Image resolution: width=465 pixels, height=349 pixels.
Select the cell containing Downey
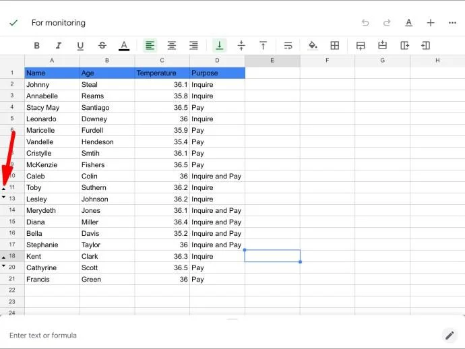[107, 119]
